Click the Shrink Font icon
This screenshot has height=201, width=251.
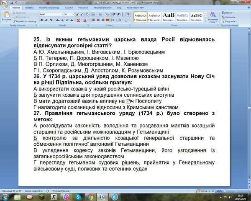(82, 14)
